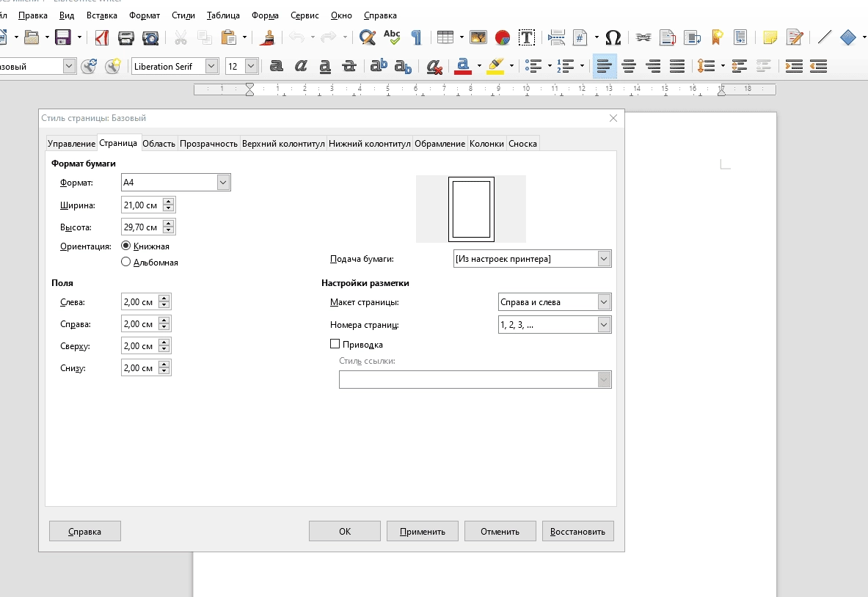Click the Save document icon
This screenshot has height=597, width=868.
pyautogui.click(x=63, y=37)
